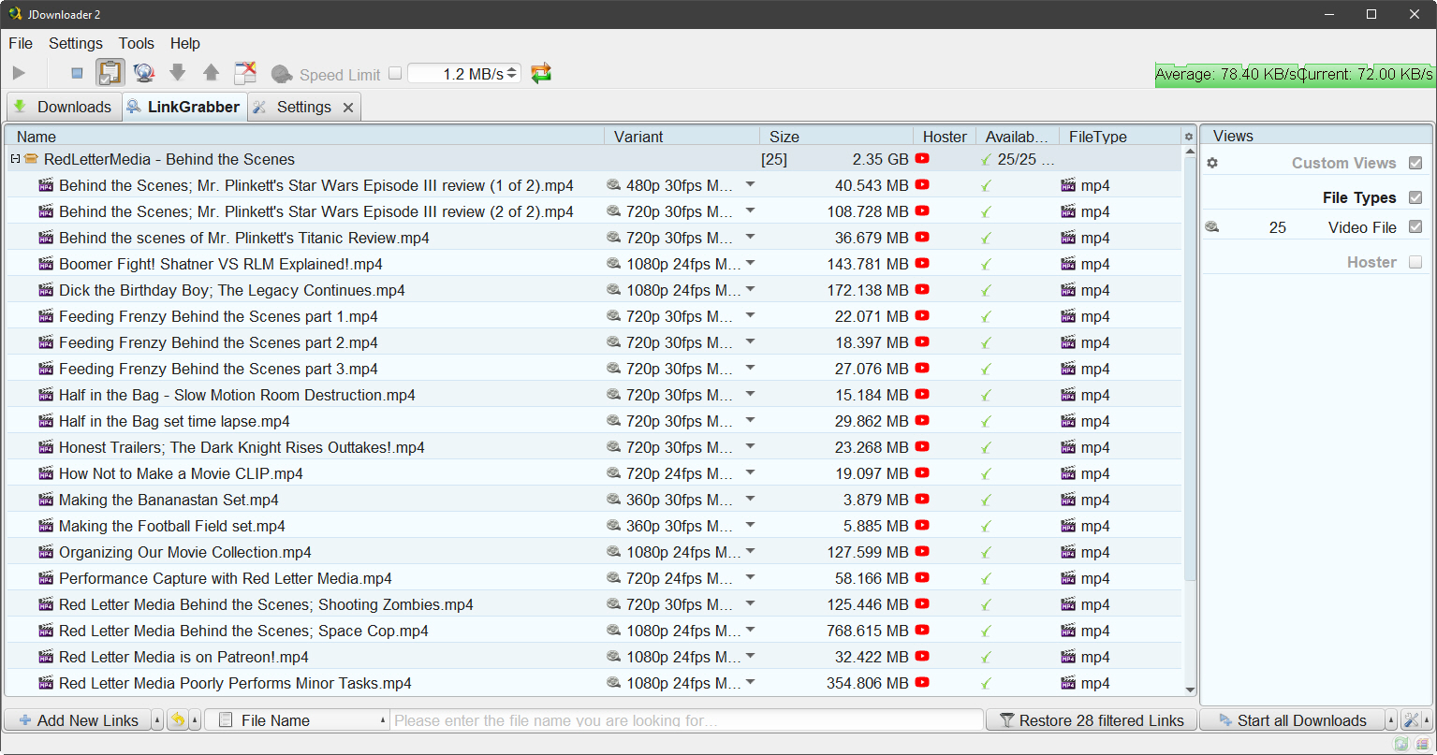The width and height of the screenshot is (1437, 755).
Task: Open variant dropdown for Star Wars review 1 of 2
Action: tap(750, 184)
